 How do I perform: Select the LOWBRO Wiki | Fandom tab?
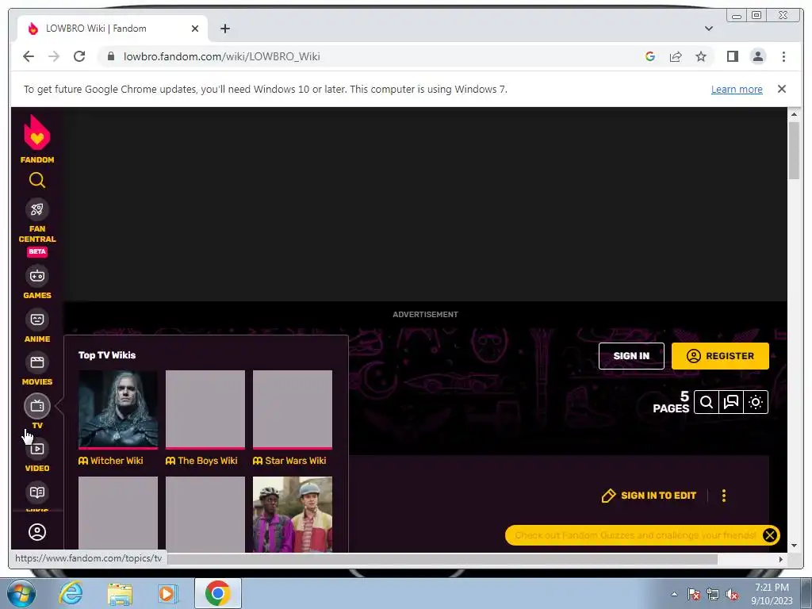[x=113, y=29]
